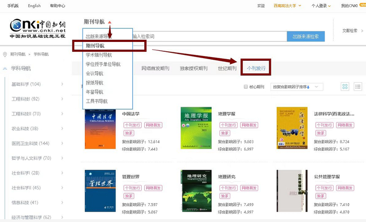Select 工具书导航 menu entry
Screen dimensions: 366x222
97,101
